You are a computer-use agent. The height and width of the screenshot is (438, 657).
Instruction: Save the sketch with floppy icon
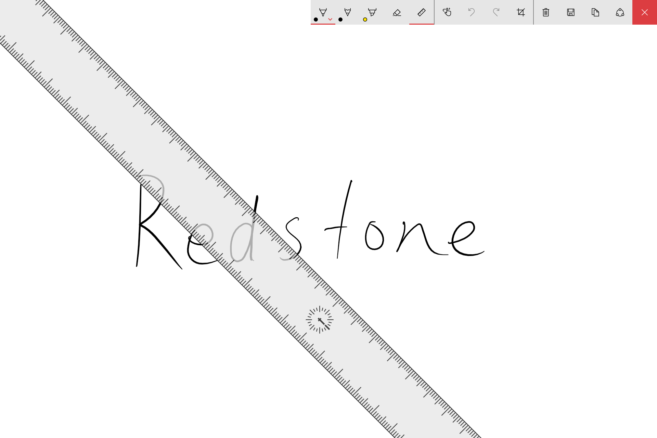pos(571,12)
